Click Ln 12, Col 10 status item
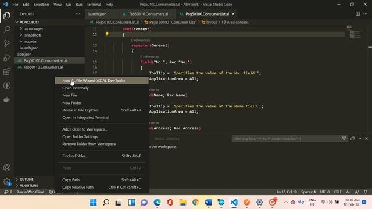 pyautogui.click(x=287, y=192)
